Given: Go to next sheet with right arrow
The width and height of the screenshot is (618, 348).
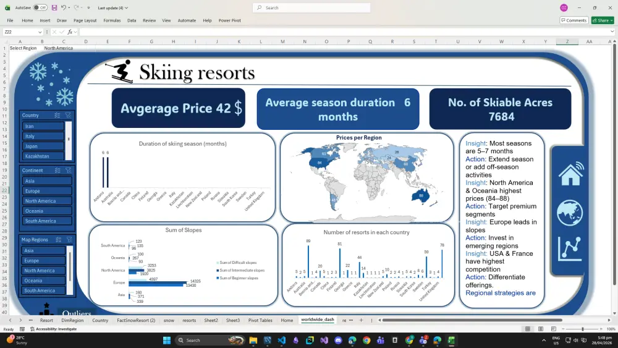Looking at the screenshot, I should tap(20, 320).
